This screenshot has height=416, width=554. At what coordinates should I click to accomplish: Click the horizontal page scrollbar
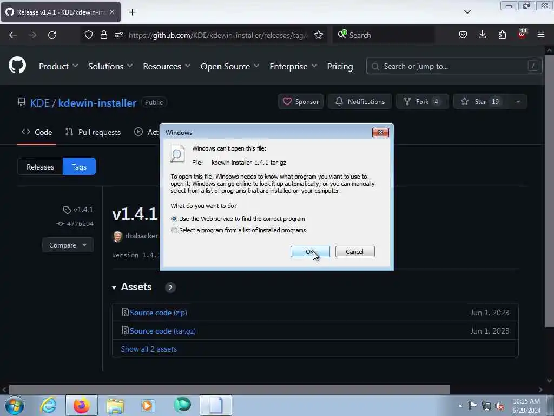pos(229,389)
